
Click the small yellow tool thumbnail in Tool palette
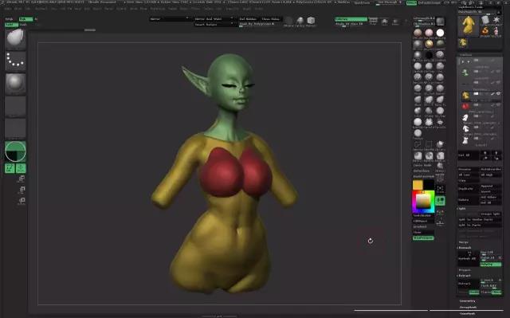point(463,42)
